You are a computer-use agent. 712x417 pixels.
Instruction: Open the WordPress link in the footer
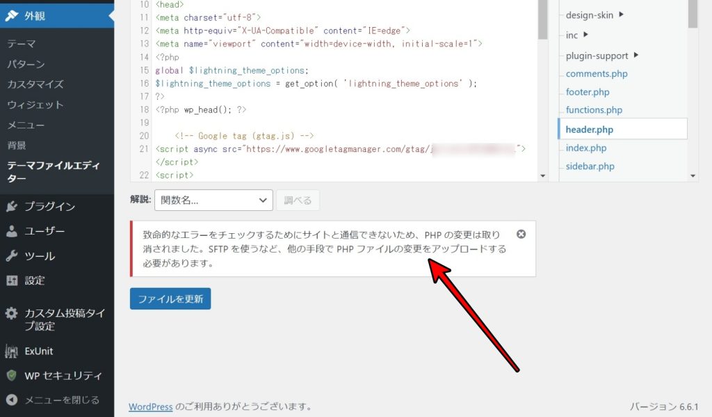pos(151,407)
